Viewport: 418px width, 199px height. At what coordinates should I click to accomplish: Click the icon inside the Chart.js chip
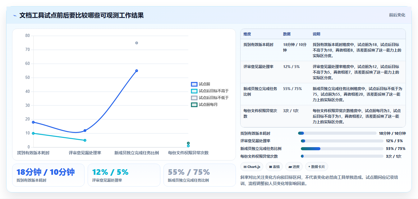coord(245,167)
